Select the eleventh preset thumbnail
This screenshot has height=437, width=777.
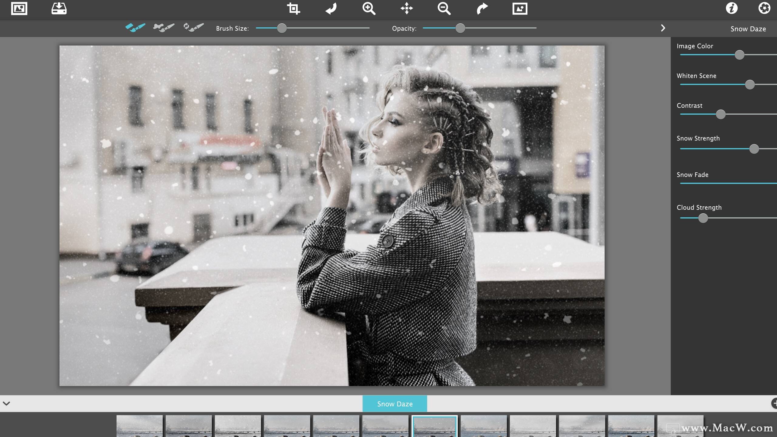click(631, 426)
